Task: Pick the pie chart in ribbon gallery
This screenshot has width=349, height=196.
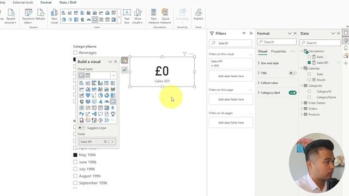Action: point(64,20)
